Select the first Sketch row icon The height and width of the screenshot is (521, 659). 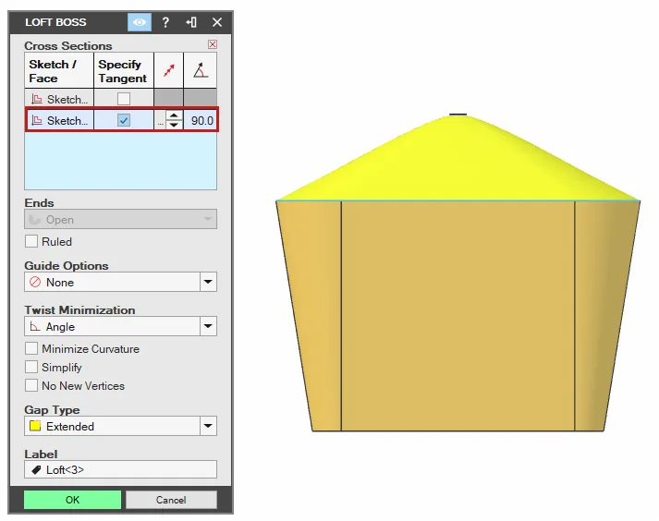37,99
